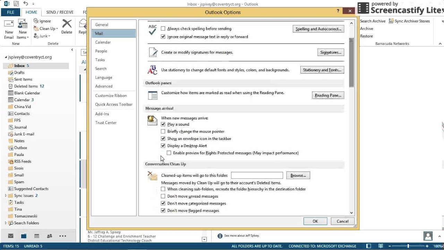Open the People view icon in navigation bar
444x250 pixels.
tap(49, 236)
